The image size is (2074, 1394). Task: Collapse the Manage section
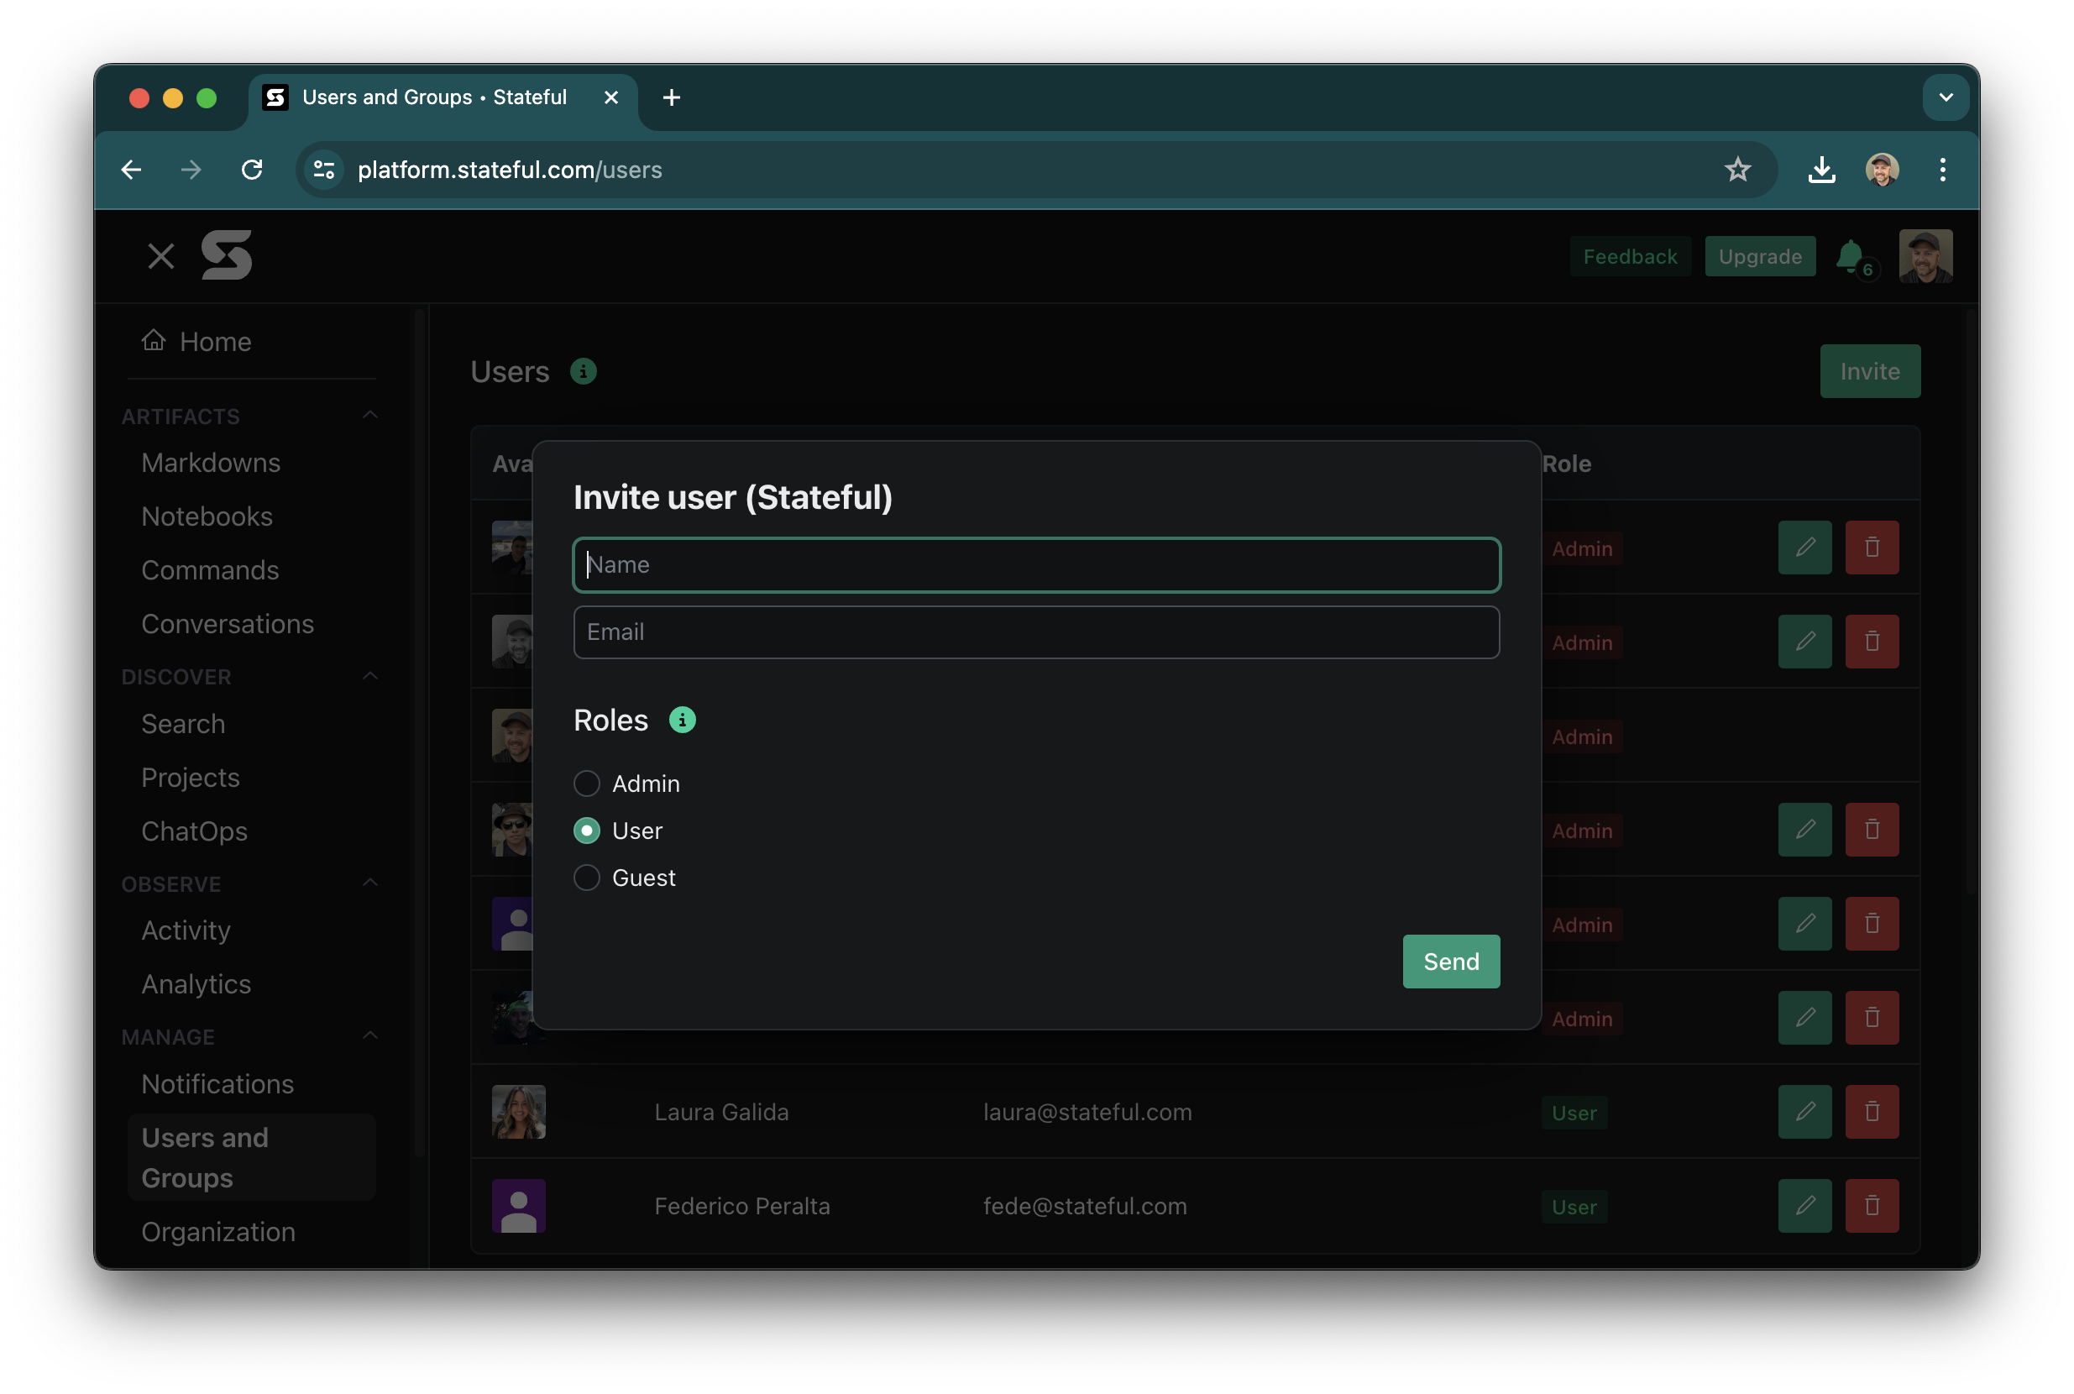coord(370,1035)
